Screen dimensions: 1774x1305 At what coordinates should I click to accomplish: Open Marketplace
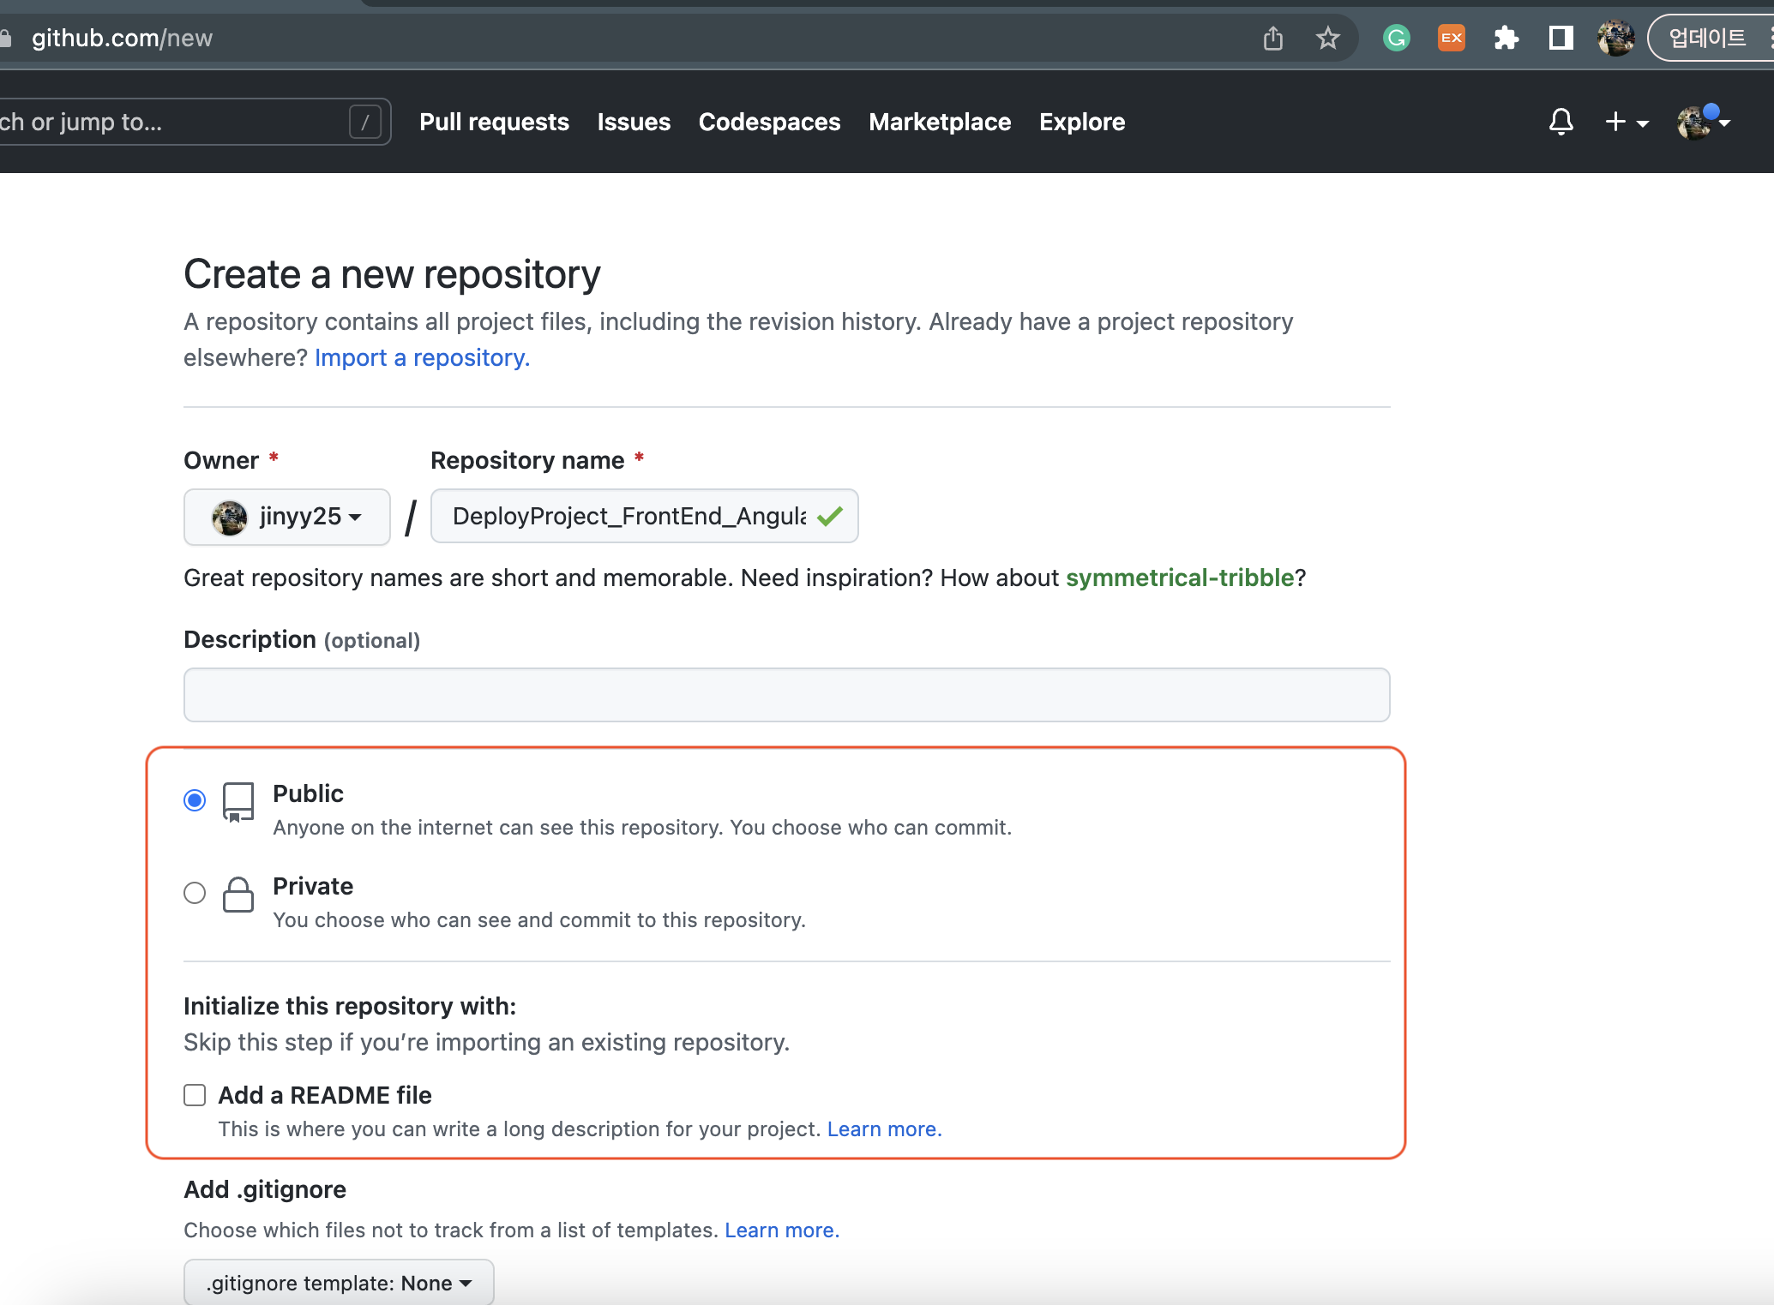[940, 122]
